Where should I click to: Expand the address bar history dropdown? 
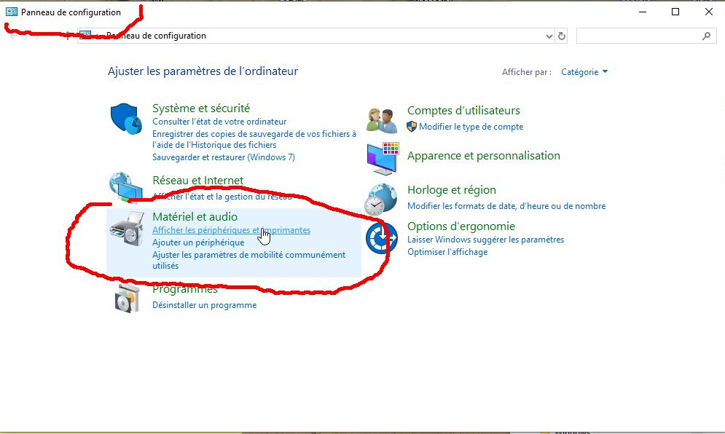(x=549, y=36)
